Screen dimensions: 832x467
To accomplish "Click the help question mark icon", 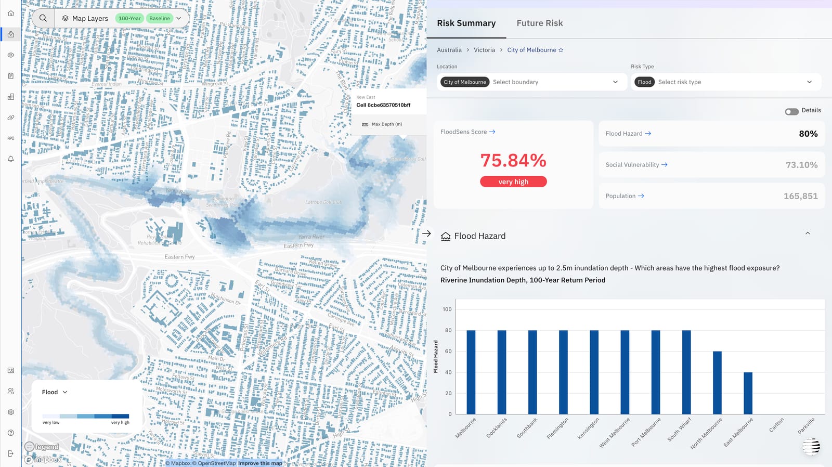I will pyautogui.click(x=10, y=433).
